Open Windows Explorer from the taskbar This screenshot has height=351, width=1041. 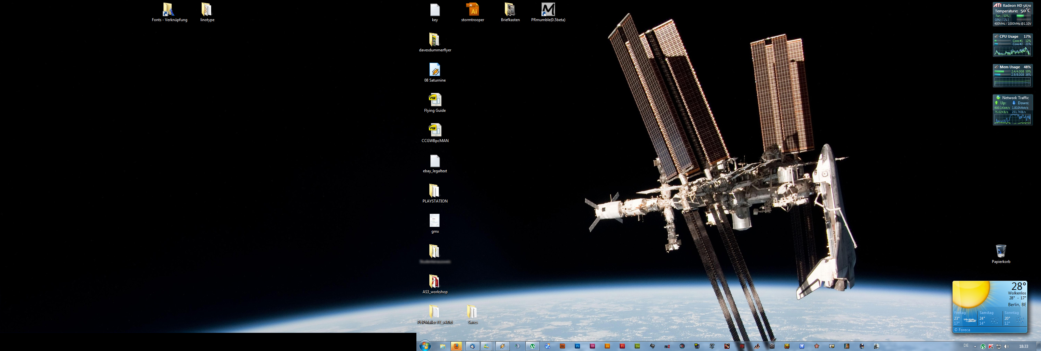[443, 346]
